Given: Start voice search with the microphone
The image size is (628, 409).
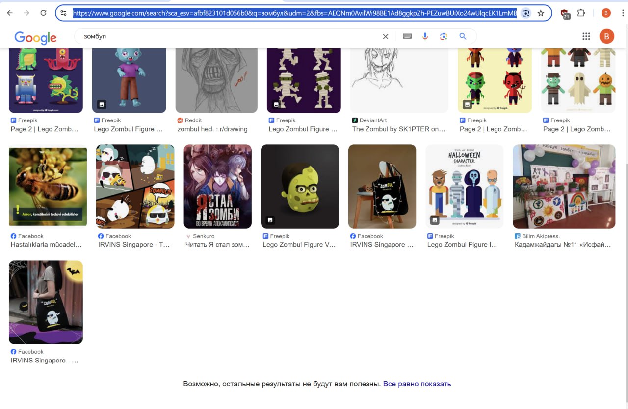Looking at the screenshot, I should tap(425, 36).
